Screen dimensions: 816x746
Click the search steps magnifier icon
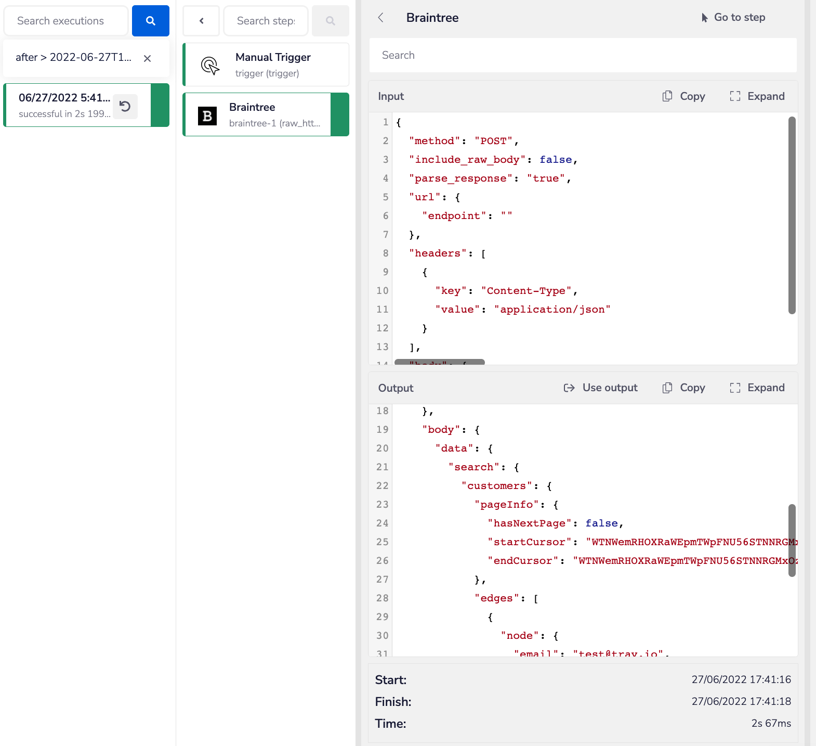click(330, 21)
